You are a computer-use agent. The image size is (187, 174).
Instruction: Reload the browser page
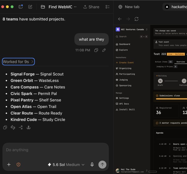[x=137, y=19]
